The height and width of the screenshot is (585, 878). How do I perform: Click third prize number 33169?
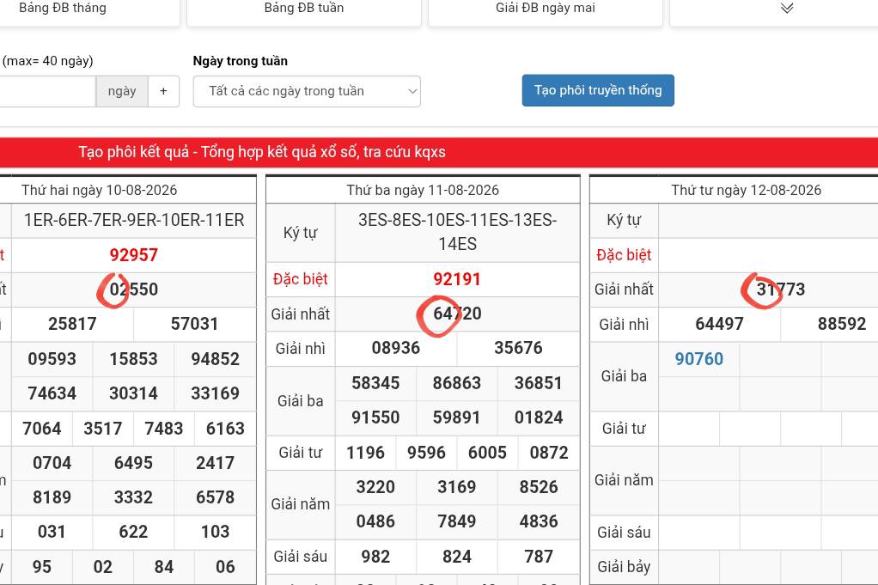click(215, 393)
